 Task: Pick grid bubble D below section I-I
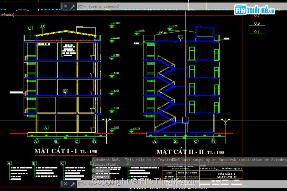95,142
